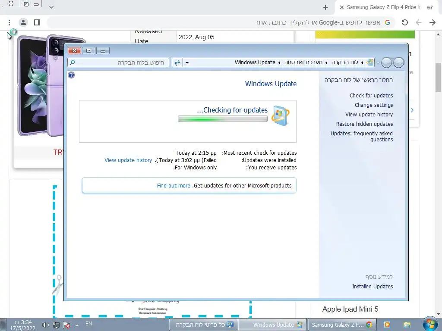The image size is (442, 331).
Task: Click Restore hidden updates
Action: tap(364, 124)
